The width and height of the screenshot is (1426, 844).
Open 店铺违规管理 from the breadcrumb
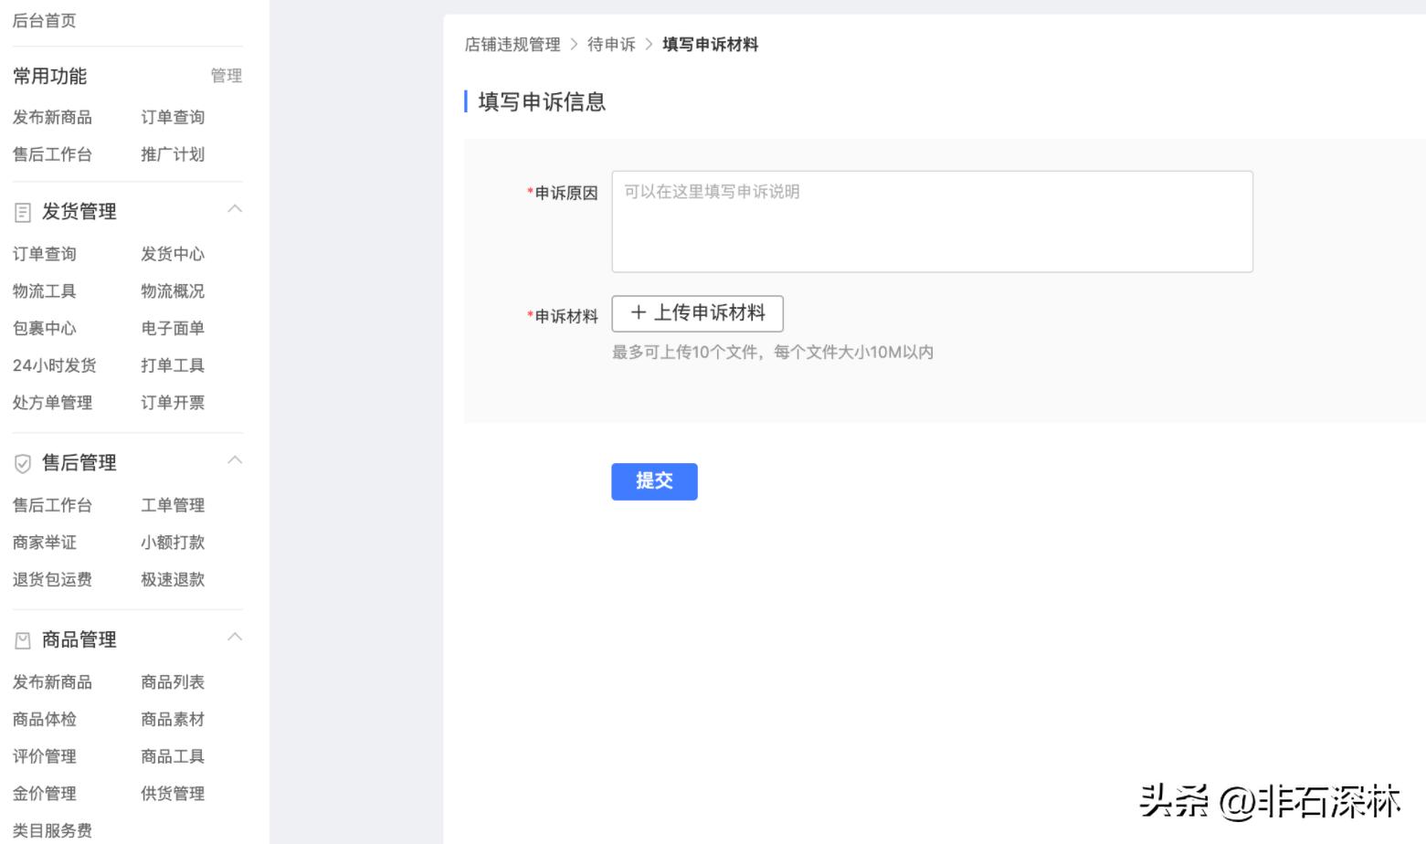[x=512, y=44]
